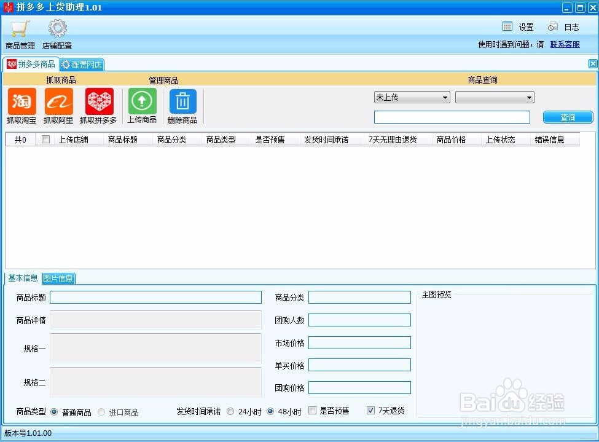Switch to 配置网店 tab
This screenshot has width=599, height=442.
click(x=82, y=65)
